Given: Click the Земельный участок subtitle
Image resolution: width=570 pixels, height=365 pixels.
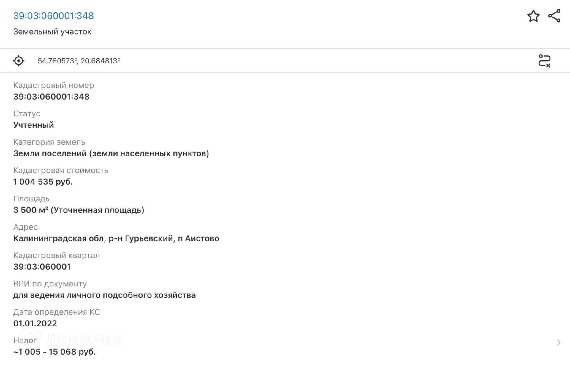Looking at the screenshot, I should point(52,32).
